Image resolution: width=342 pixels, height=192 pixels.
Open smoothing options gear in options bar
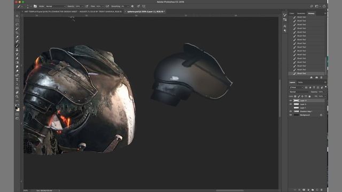pos(132,6)
